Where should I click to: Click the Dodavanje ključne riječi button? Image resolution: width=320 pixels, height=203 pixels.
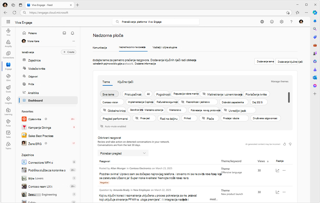286,61
